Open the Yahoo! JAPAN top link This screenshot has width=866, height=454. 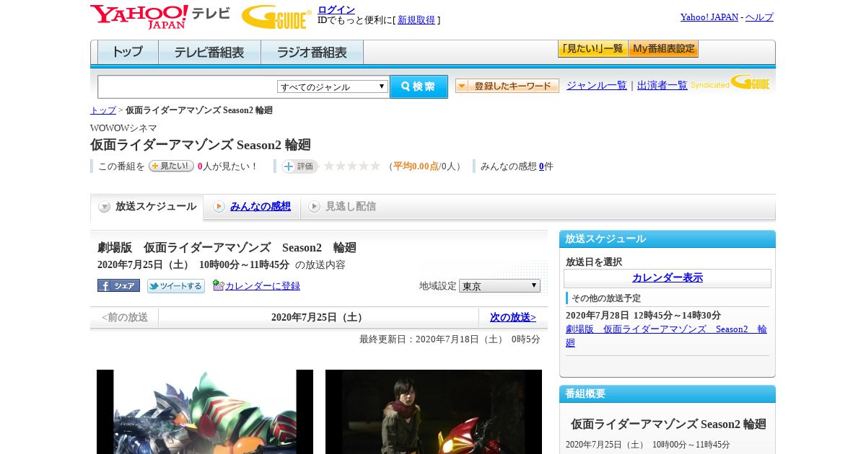709,17
